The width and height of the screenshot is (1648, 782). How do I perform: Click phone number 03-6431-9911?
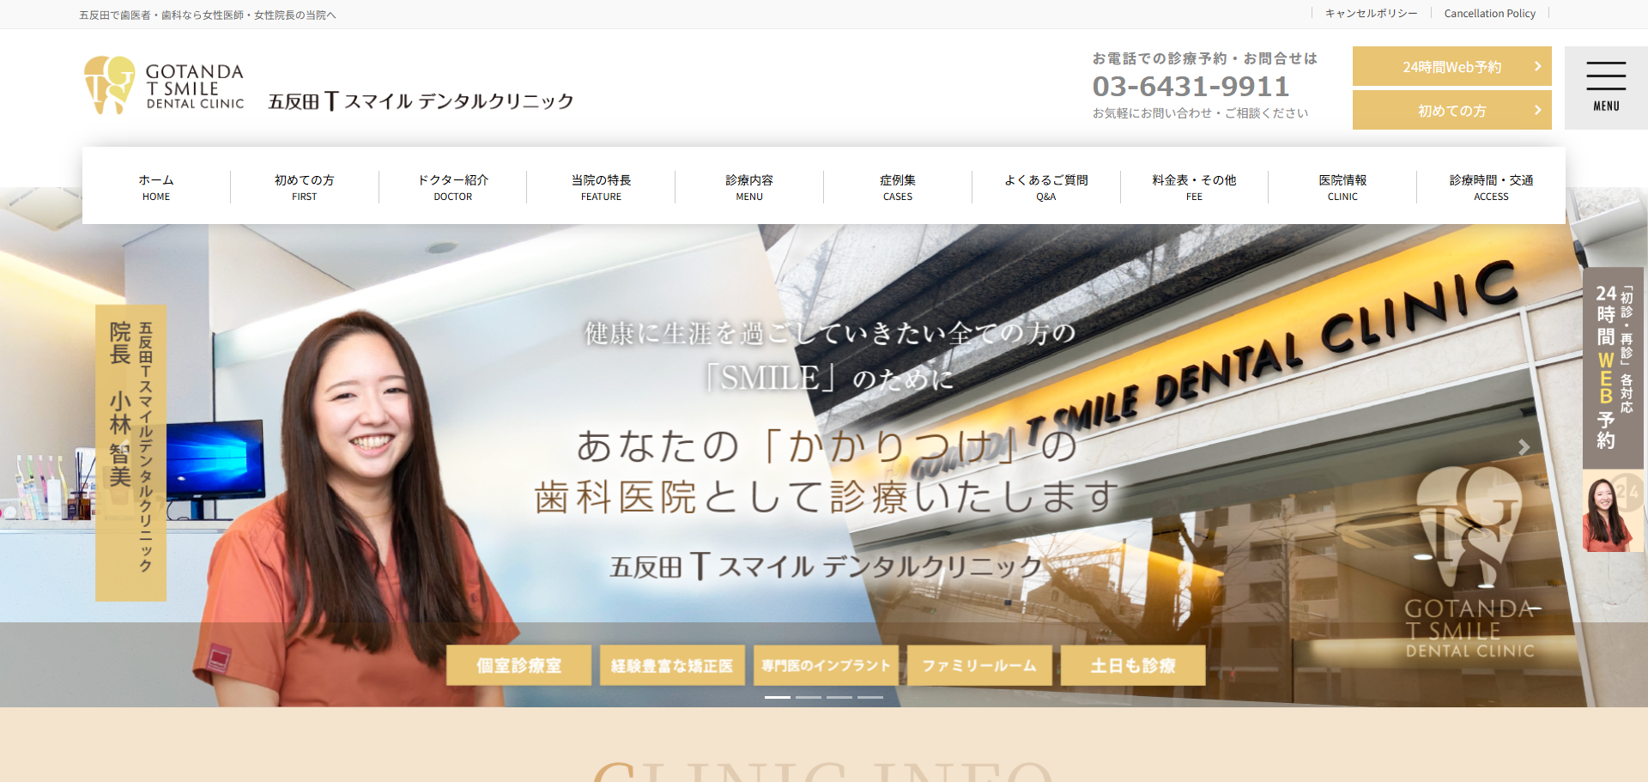click(1191, 86)
